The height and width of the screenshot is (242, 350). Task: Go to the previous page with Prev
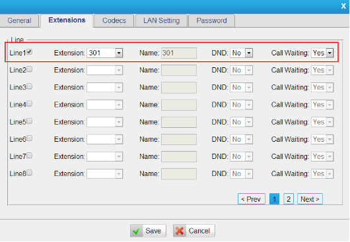[252, 199]
